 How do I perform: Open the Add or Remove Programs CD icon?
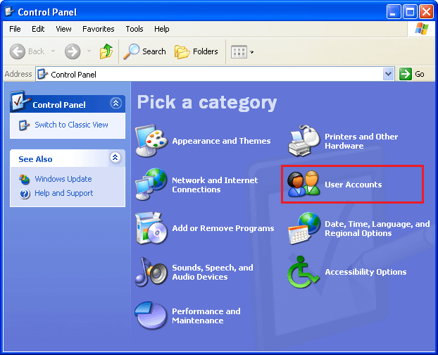tap(151, 228)
